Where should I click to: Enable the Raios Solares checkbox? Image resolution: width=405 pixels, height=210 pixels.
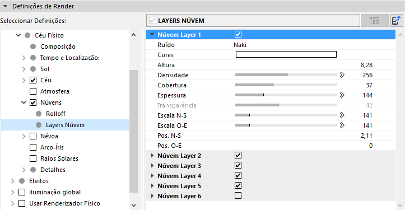coord(33,158)
